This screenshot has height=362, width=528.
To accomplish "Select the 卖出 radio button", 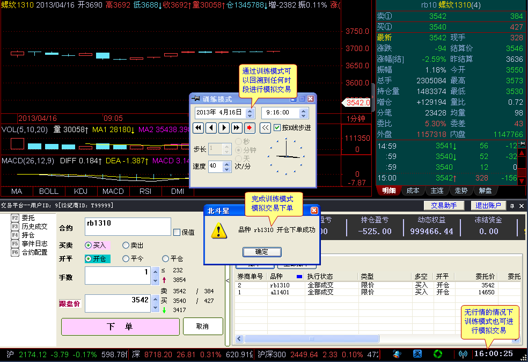I will (x=126, y=245).
